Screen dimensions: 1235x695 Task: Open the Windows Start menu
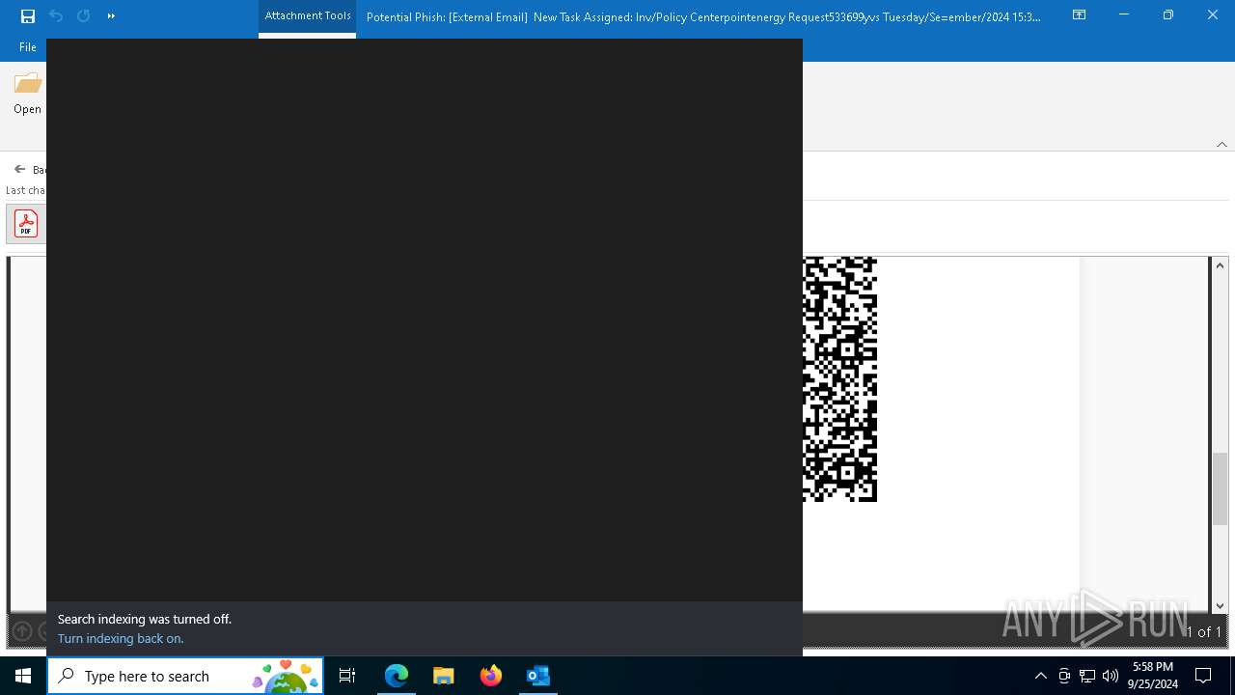(x=23, y=676)
